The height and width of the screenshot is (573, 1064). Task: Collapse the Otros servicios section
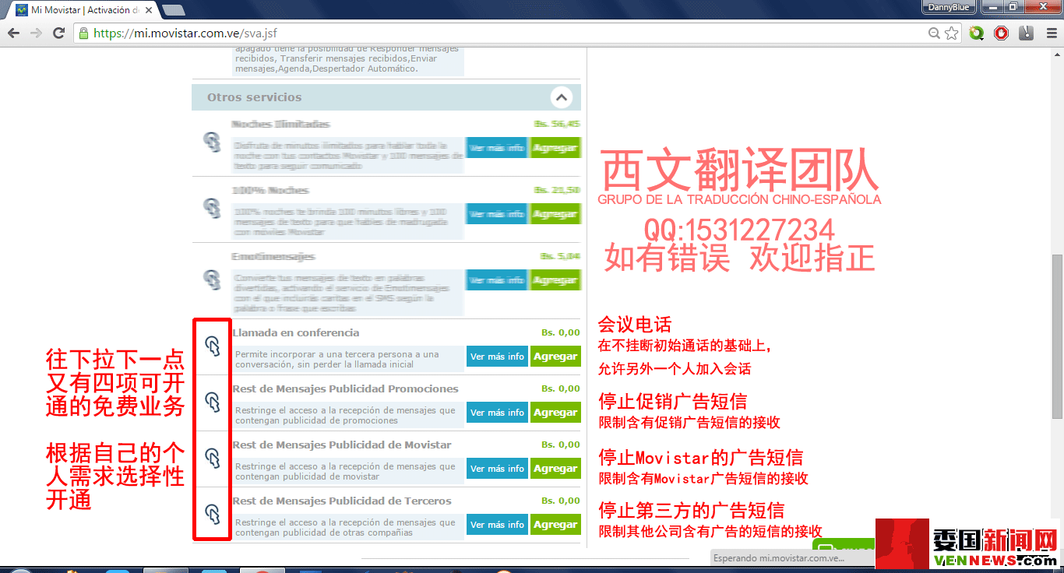(x=561, y=97)
